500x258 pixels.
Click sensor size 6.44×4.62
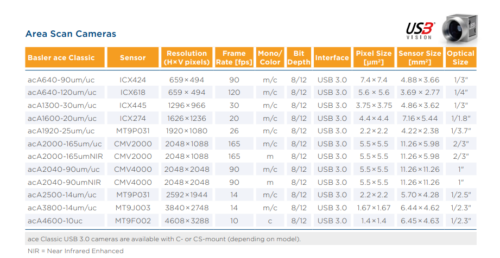[x=420, y=208]
